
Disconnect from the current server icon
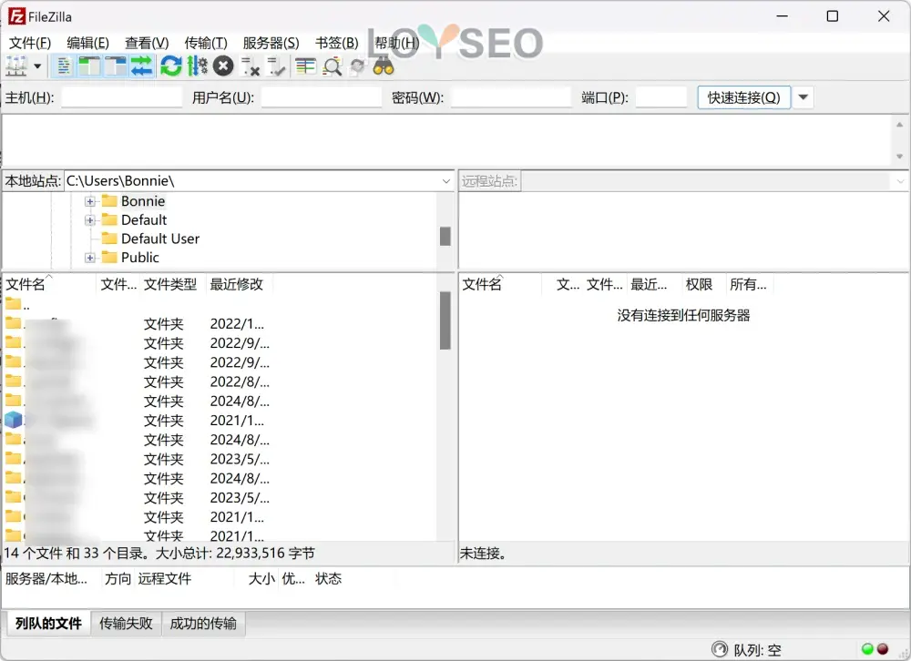[250, 66]
